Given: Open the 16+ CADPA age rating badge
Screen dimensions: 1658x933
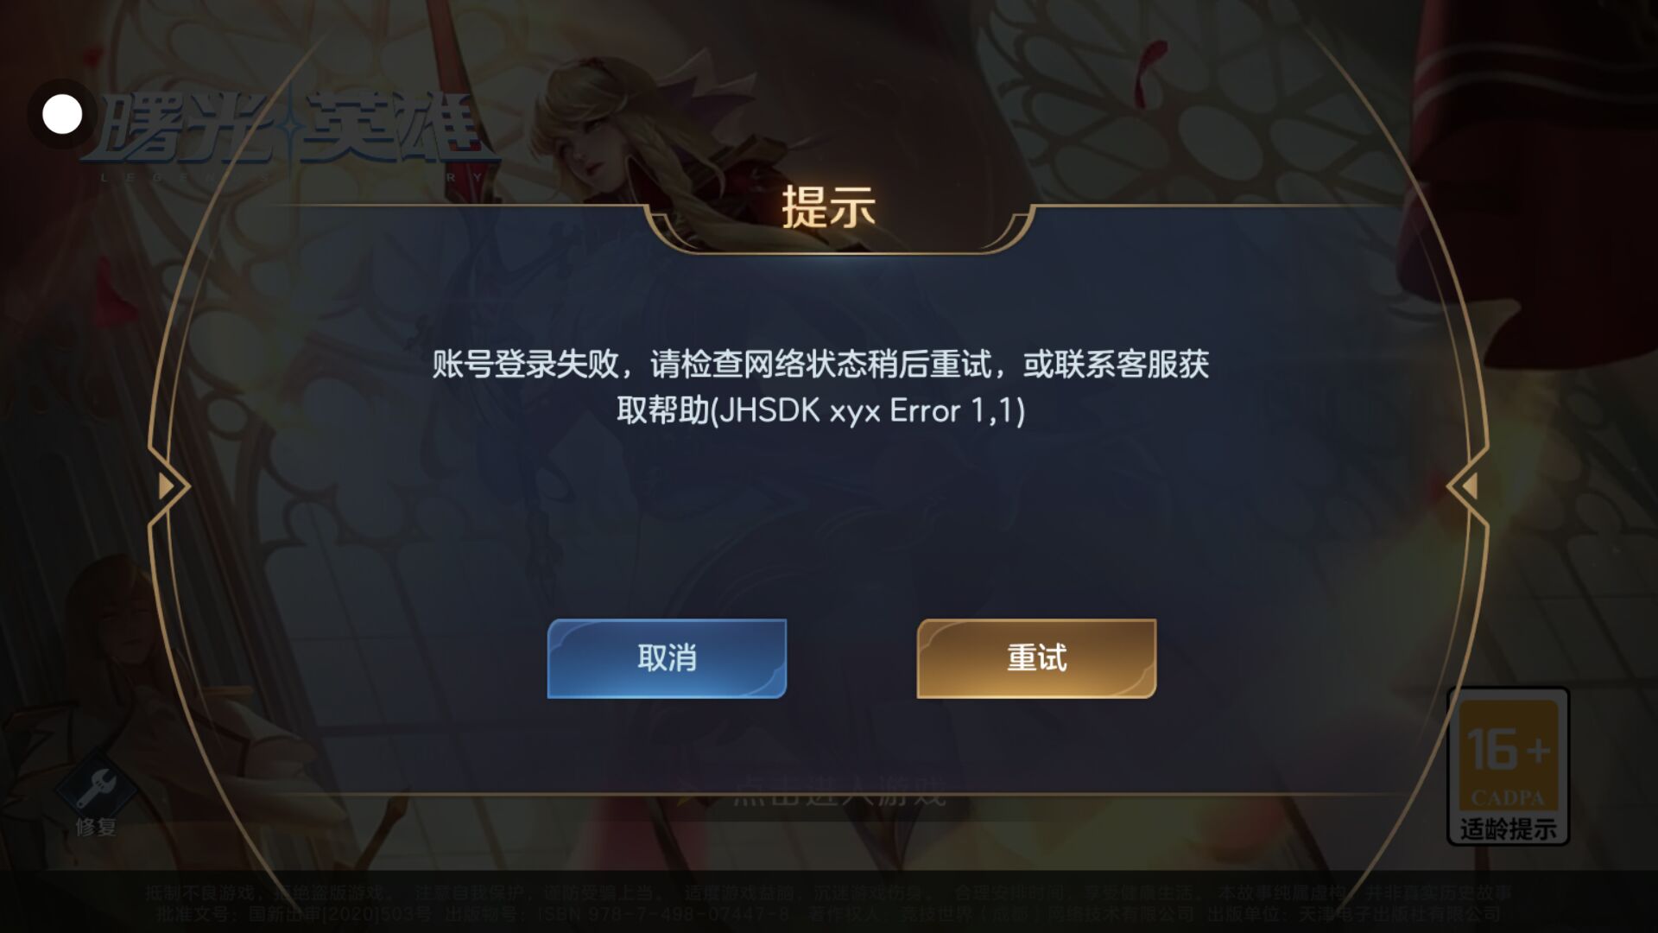Looking at the screenshot, I should coord(1508,765).
